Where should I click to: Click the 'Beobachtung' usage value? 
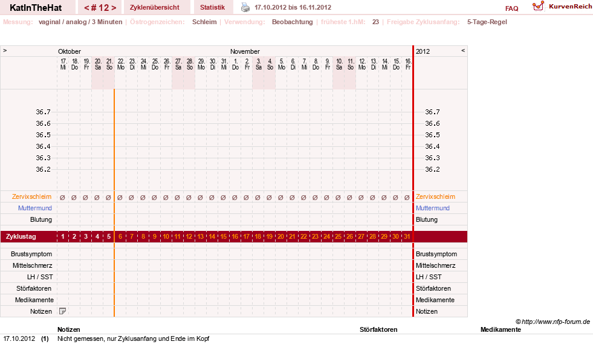[x=293, y=22]
